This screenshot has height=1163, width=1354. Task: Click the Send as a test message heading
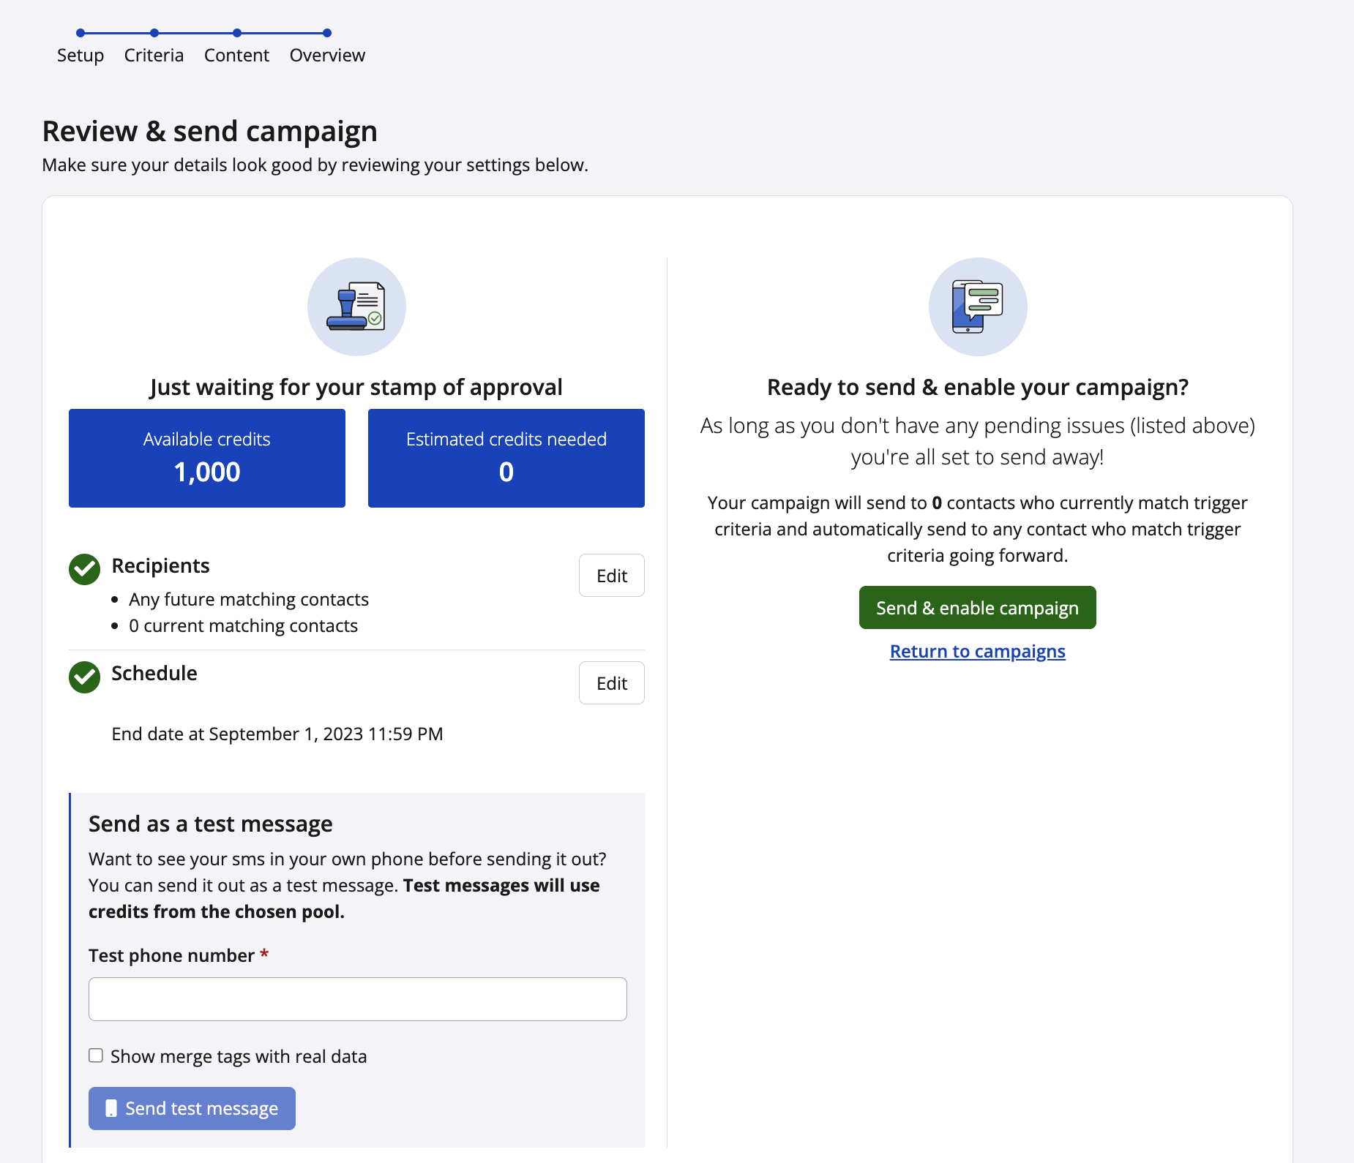point(211,824)
